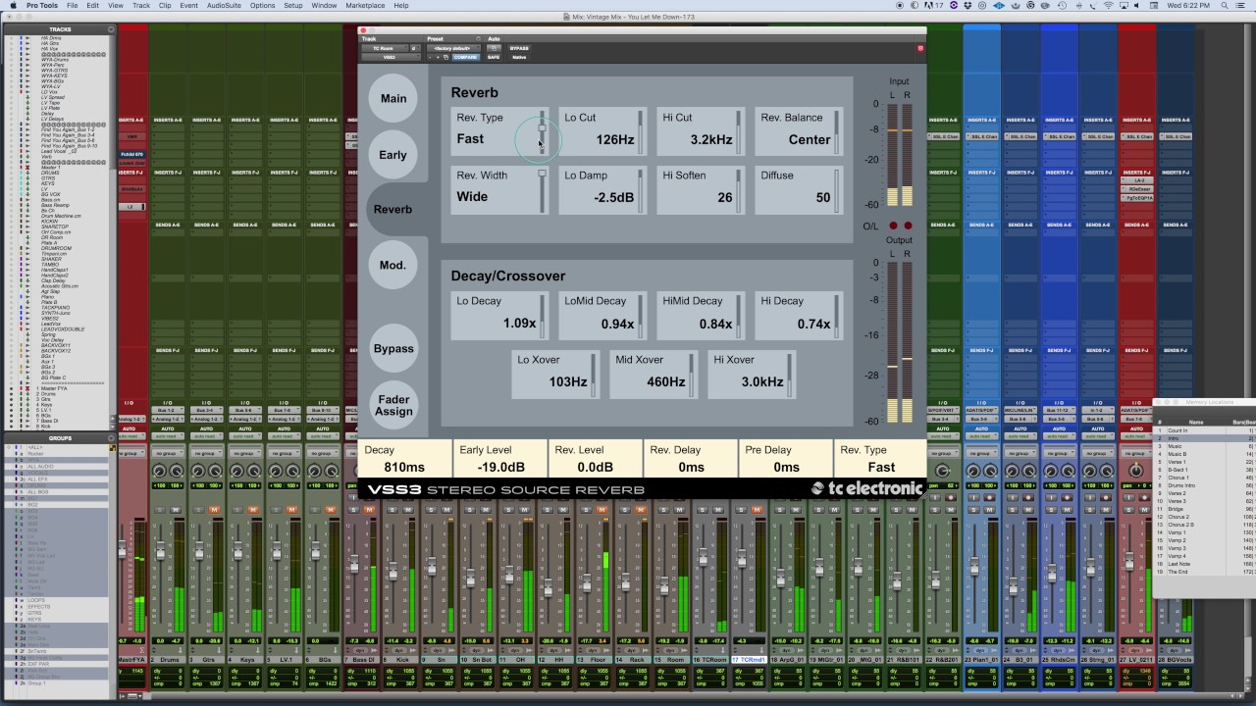Adjust the Rev. Type fader in Reverb section
The height and width of the screenshot is (706, 1256).
pyautogui.click(x=542, y=131)
